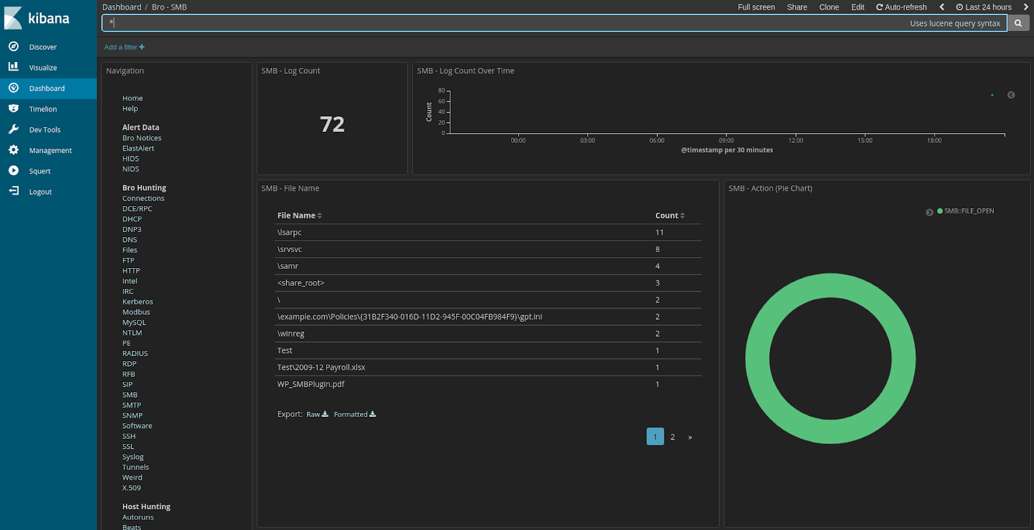Open Weird navigation link
Viewport: 1034px width, 530px height.
point(132,478)
